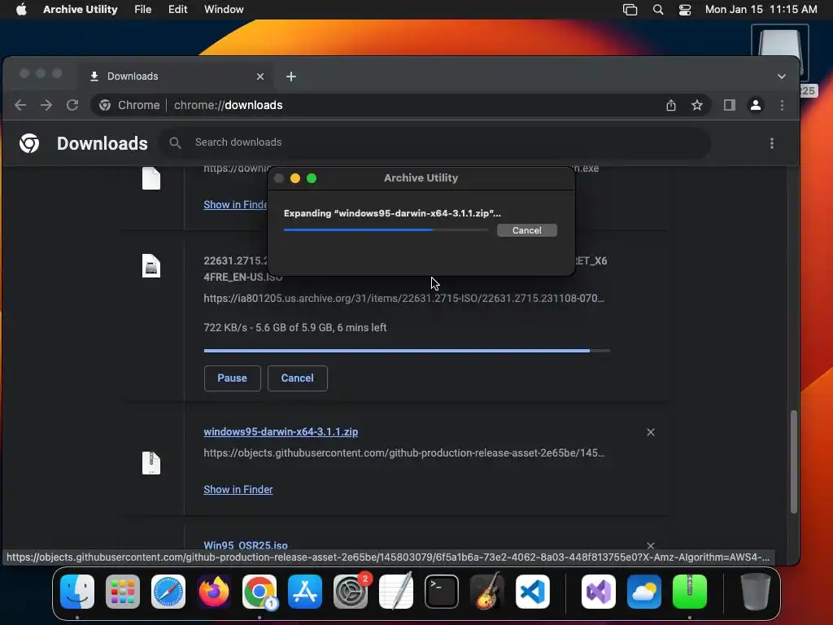
Task: Open Finder from the Dock
Action: pos(77,592)
